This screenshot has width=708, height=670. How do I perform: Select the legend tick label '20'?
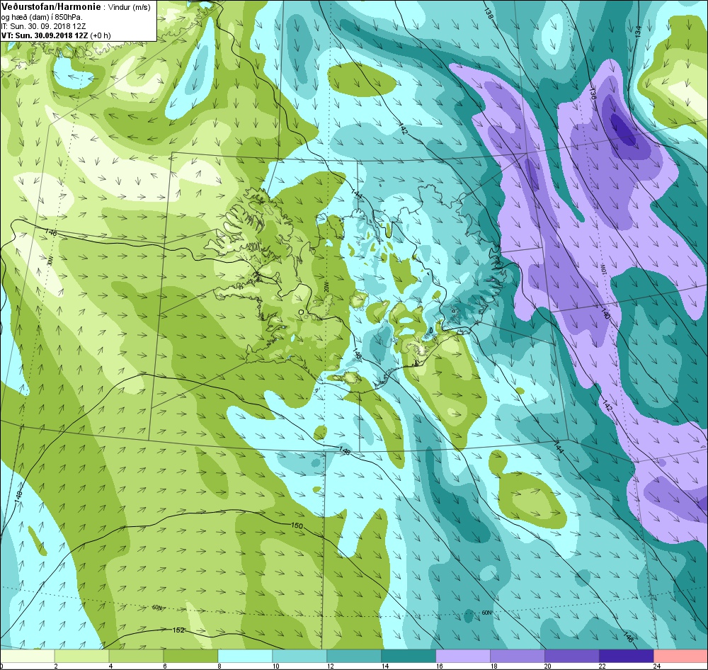(x=548, y=666)
